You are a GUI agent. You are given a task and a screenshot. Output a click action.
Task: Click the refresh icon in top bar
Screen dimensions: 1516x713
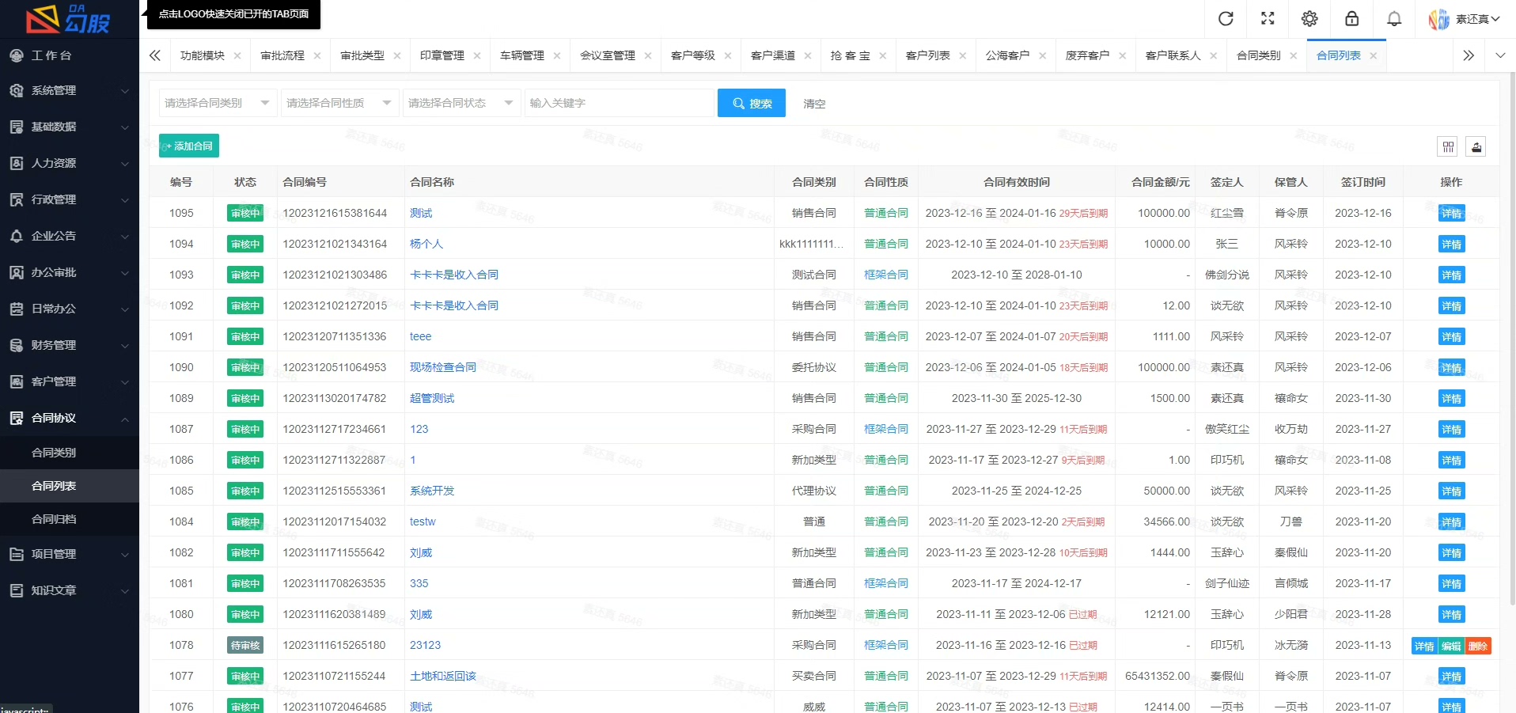click(x=1226, y=19)
